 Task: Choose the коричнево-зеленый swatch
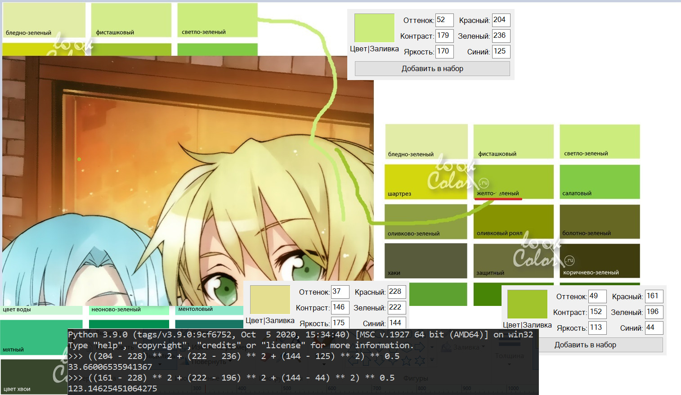point(599,260)
